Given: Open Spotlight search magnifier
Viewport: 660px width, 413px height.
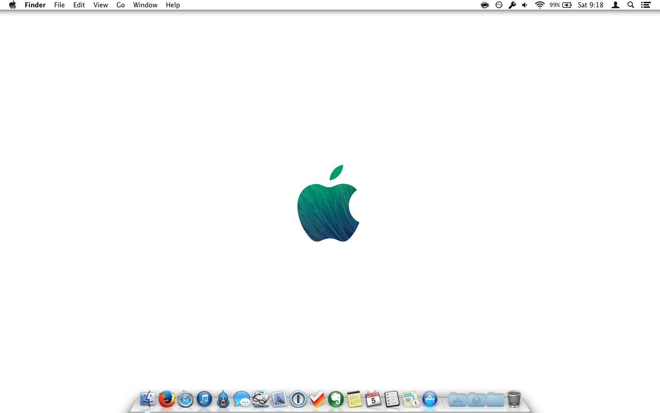Looking at the screenshot, I should pos(631,5).
